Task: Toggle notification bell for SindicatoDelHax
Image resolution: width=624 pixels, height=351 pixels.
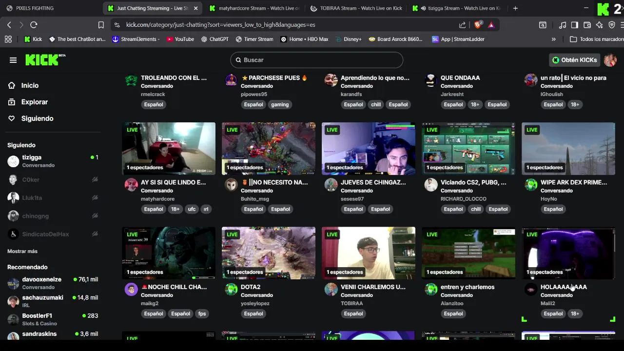Action: pos(95,234)
